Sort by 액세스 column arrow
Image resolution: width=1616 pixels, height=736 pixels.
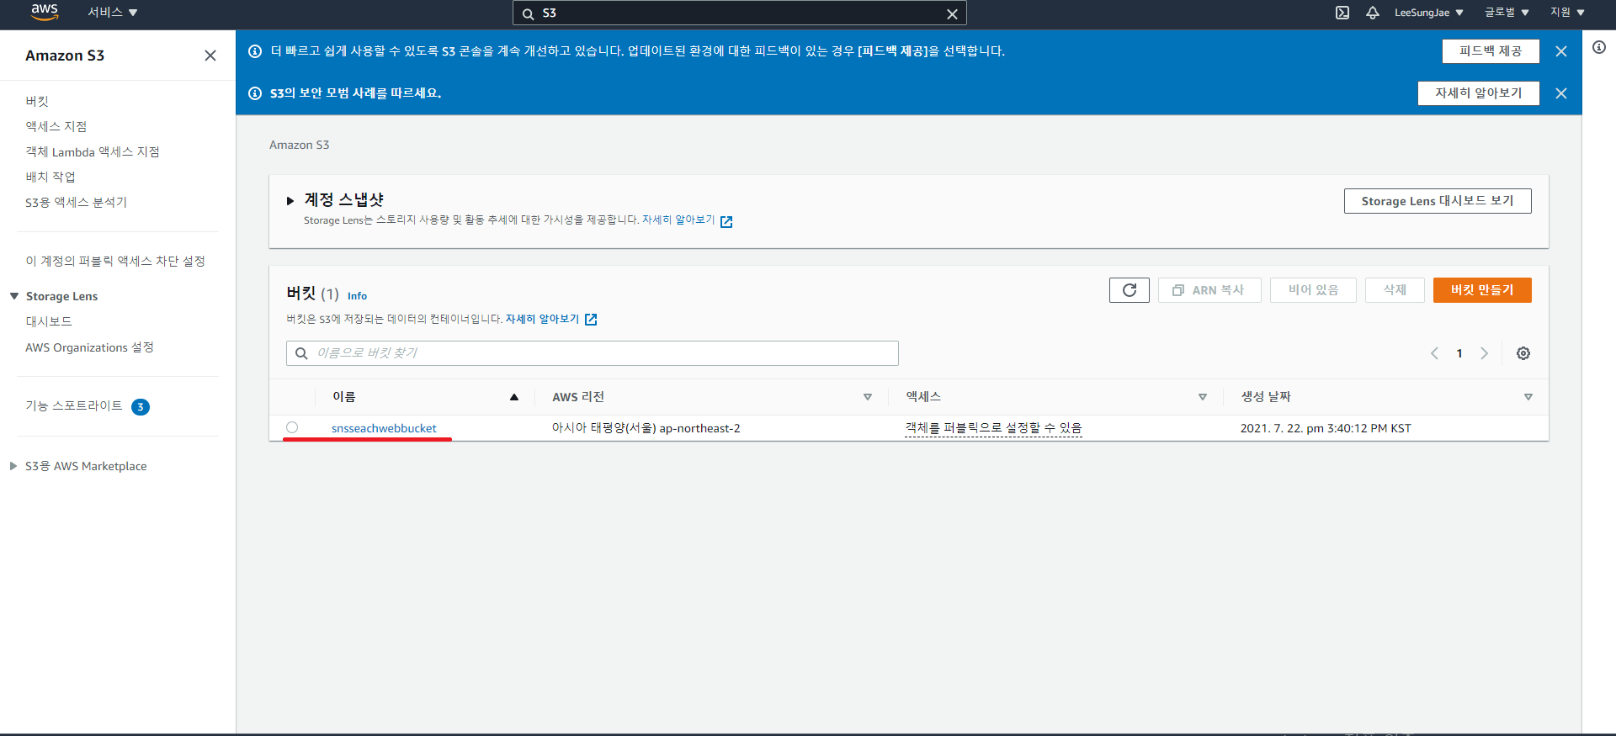point(1203,397)
